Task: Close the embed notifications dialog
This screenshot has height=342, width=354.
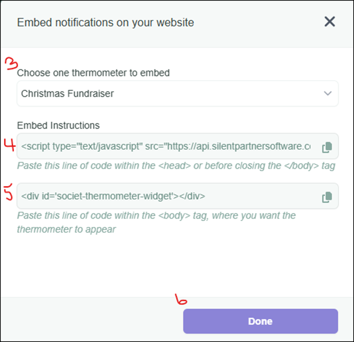Action: coord(330,22)
